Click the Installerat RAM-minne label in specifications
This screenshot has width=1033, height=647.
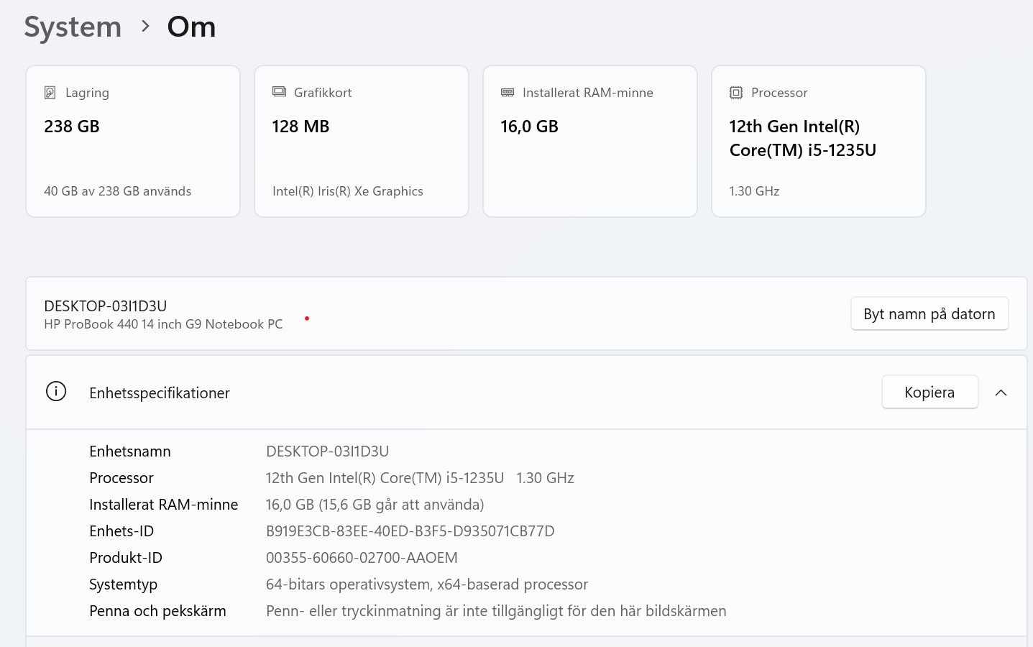point(163,505)
